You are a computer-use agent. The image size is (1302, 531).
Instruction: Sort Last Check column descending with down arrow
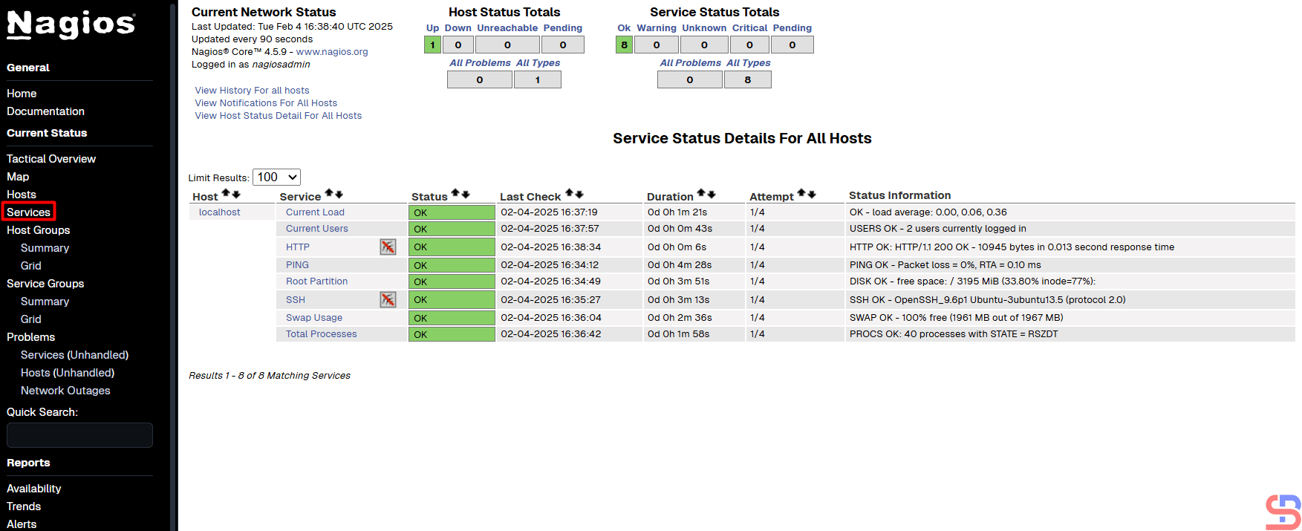[x=579, y=194]
